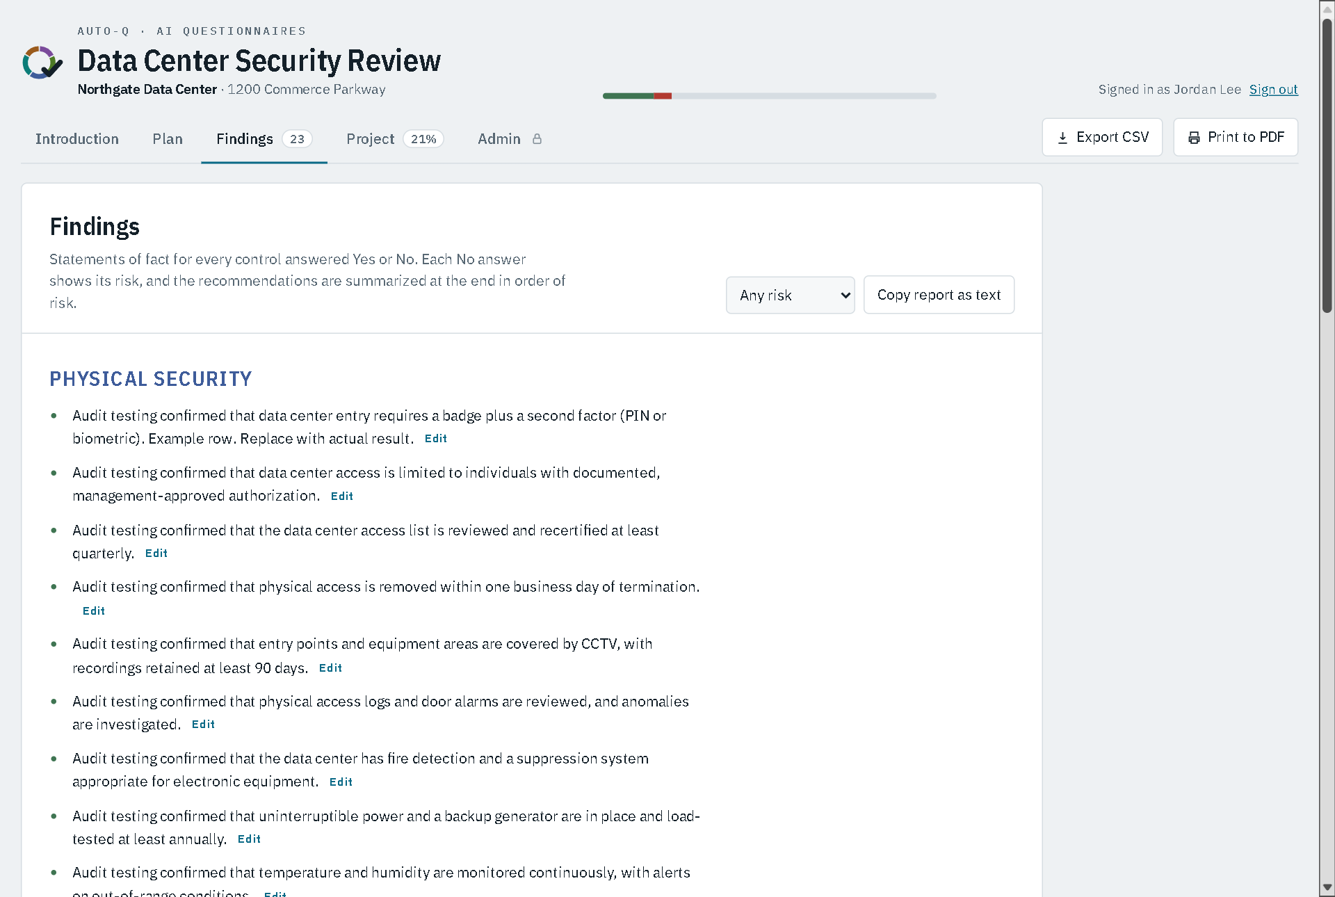Switch to the Introduction tab

[x=77, y=139]
